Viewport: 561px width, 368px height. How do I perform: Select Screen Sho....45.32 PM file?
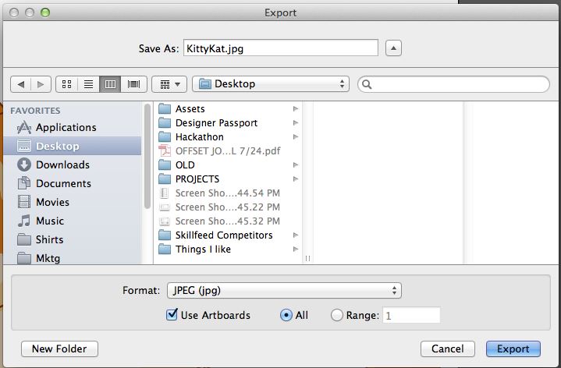[228, 221]
